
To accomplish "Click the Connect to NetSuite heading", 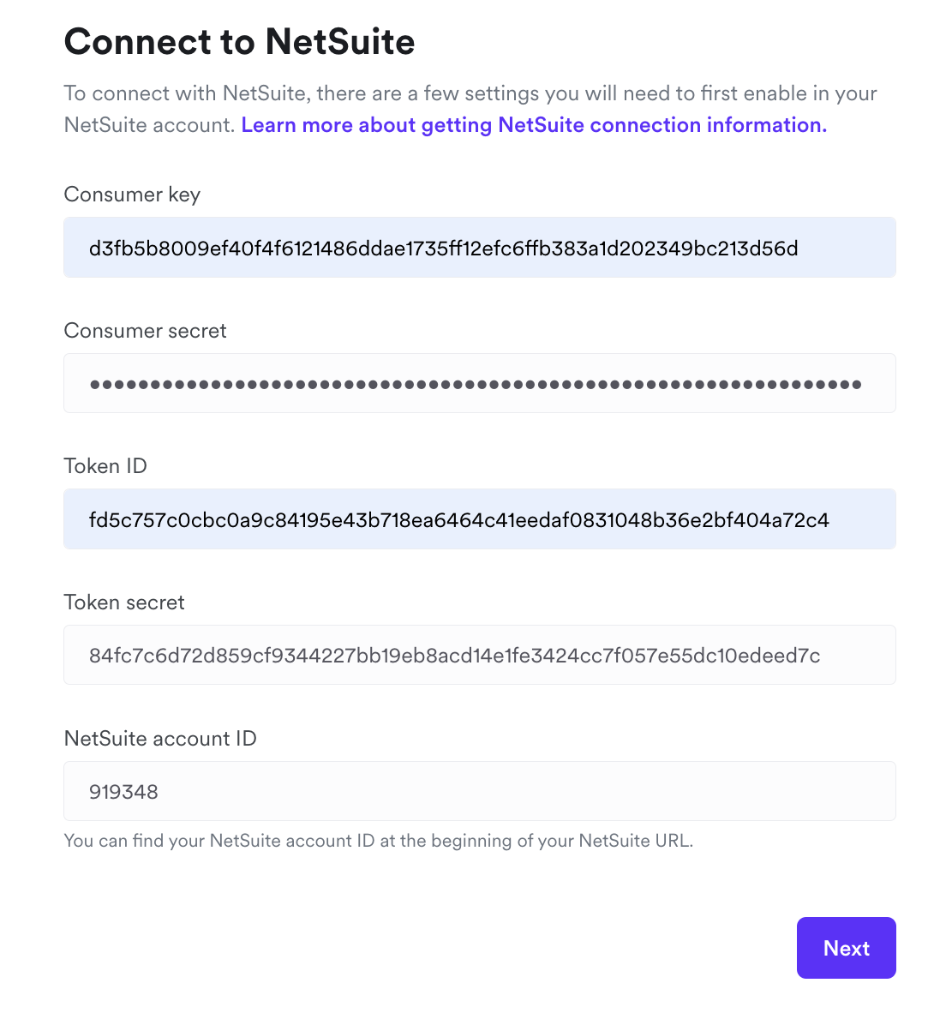I will tap(239, 41).
